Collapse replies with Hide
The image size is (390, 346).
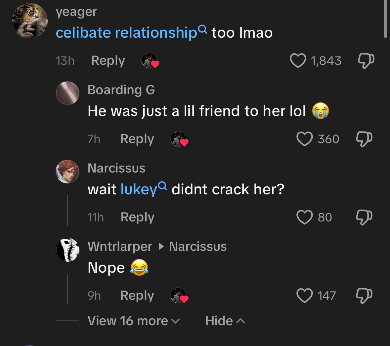[x=225, y=321]
